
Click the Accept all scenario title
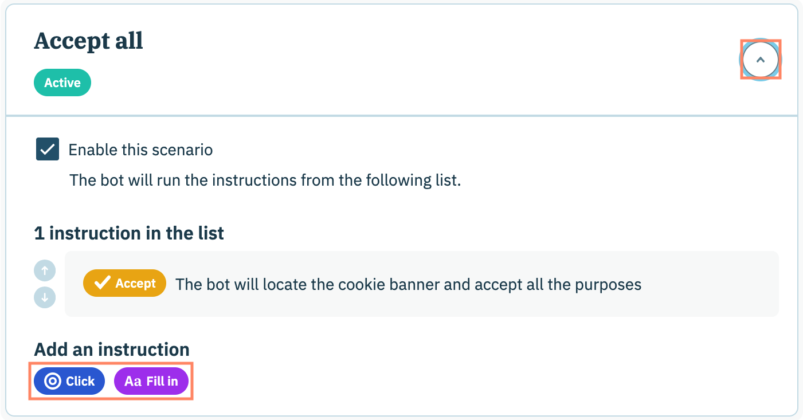coord(89,41)
